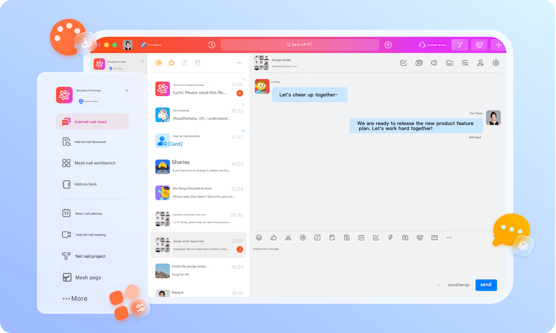Open the group files folder icon
Screen dimensions: 556x333
pos(450,63)
